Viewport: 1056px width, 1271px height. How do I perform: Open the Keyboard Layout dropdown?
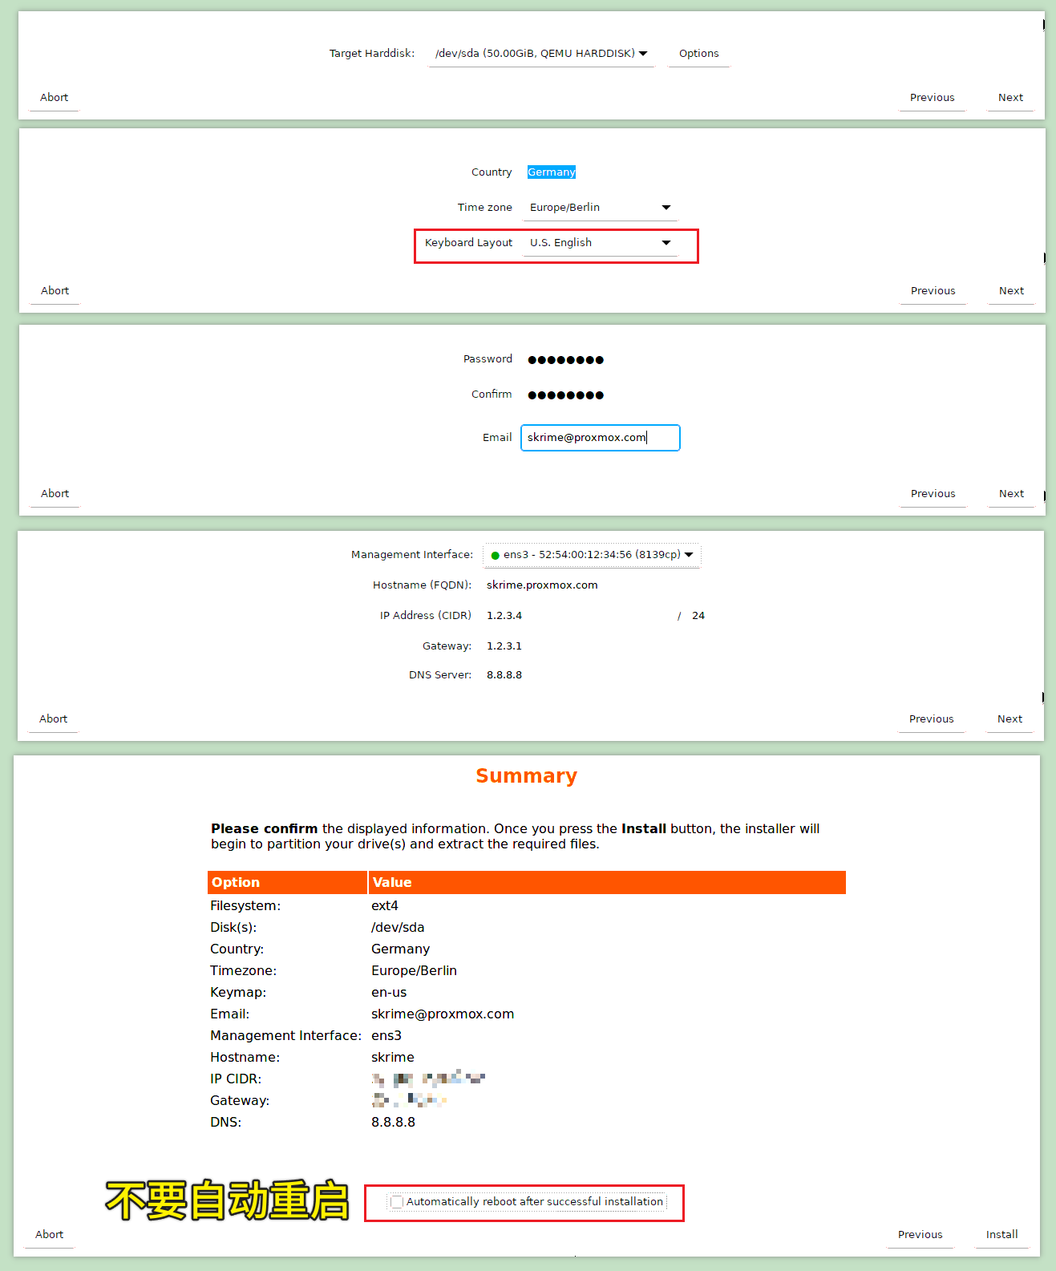(599, 243)
